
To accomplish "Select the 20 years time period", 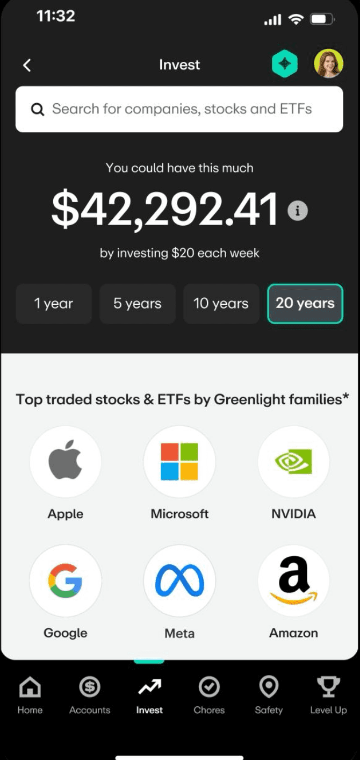I will (x=305, y=304).
